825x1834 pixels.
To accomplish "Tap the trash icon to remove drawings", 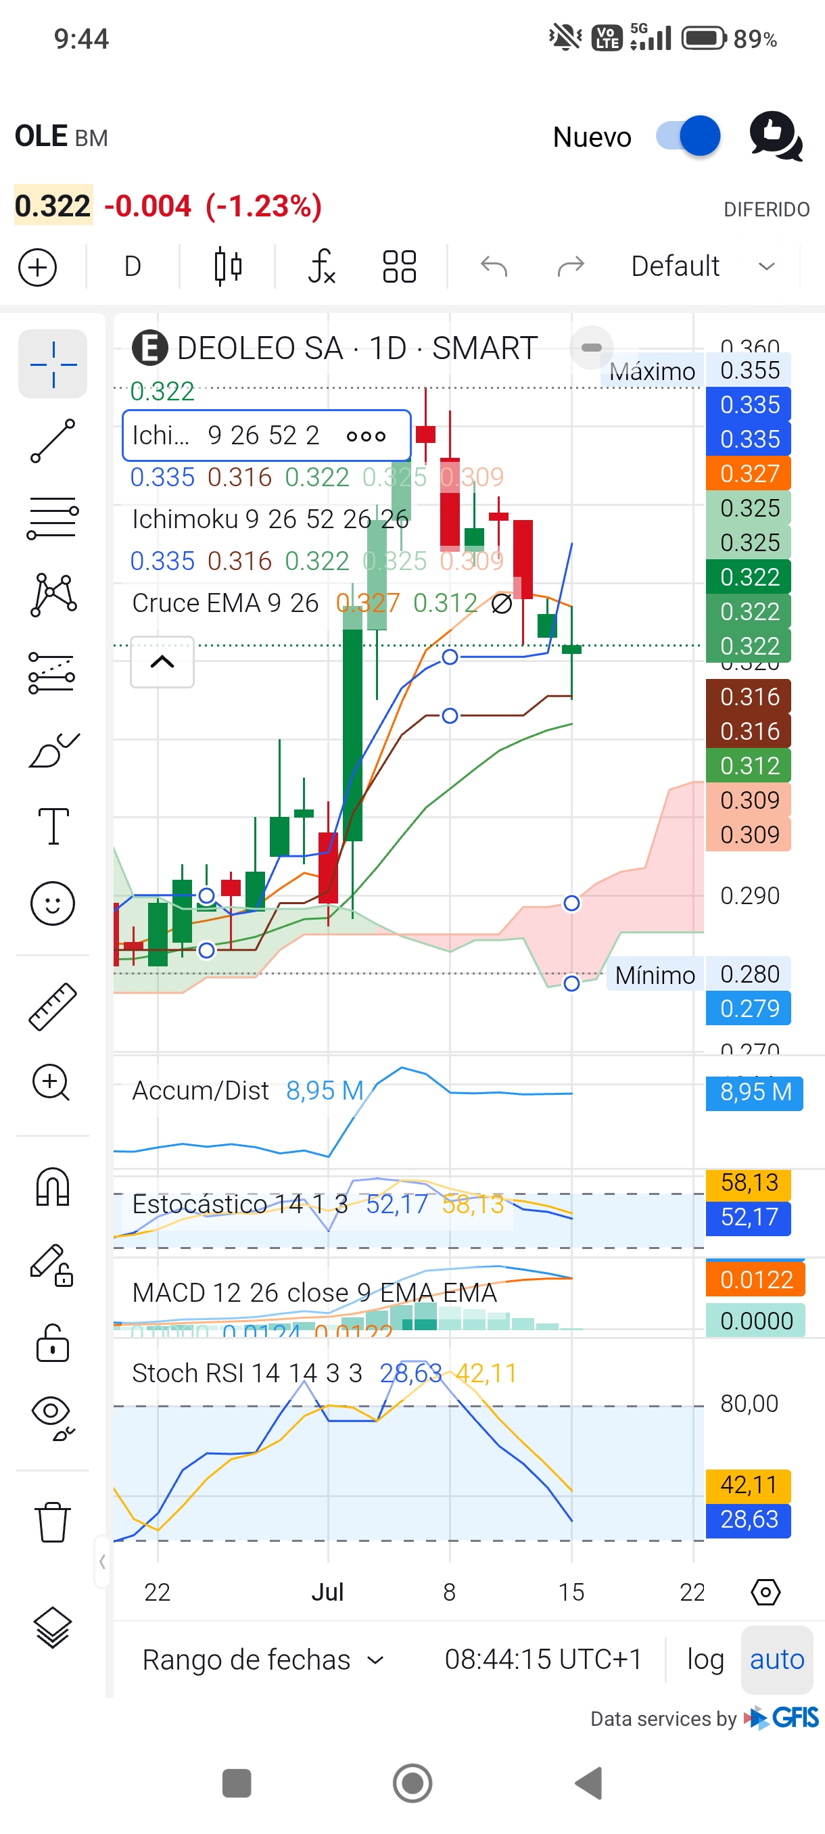I will click(x=52, y=1523).
